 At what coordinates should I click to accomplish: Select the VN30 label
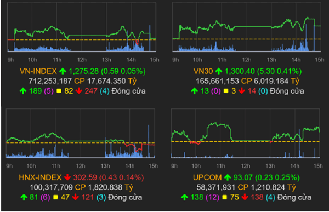203,71
